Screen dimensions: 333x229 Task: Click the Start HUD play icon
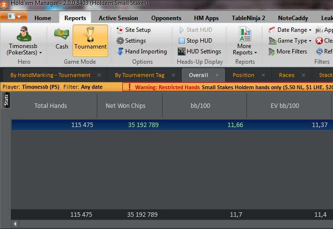point(182,30)
